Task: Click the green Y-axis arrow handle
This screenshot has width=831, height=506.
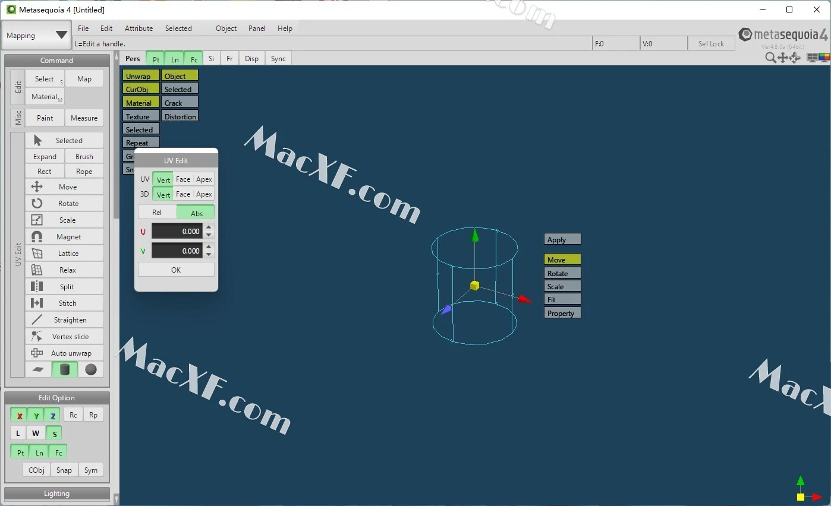Action: pos(474,235)
